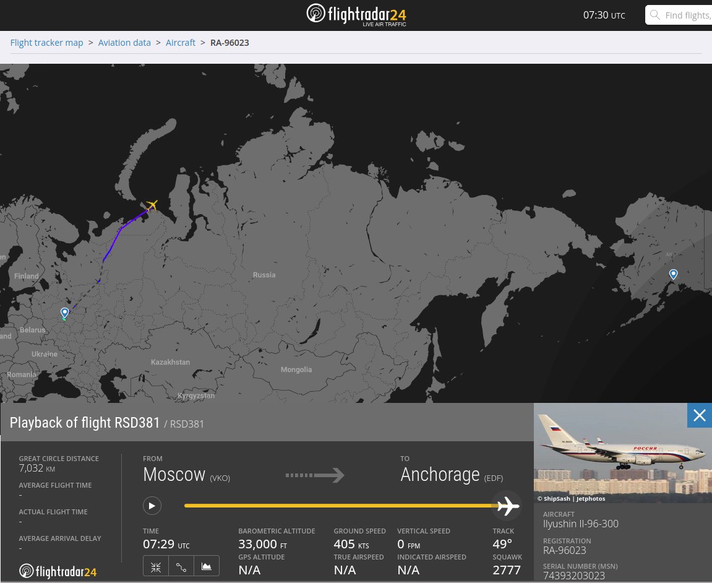This screenshot has width=712, height=583.
Task: Click the track value 49°
Action: [x=502, y=544]
